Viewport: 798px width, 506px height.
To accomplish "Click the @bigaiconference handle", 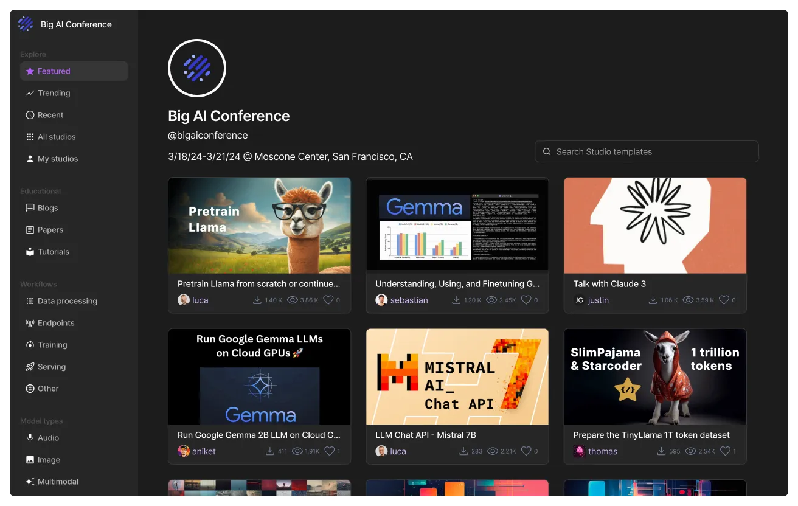I will (208, 136).
